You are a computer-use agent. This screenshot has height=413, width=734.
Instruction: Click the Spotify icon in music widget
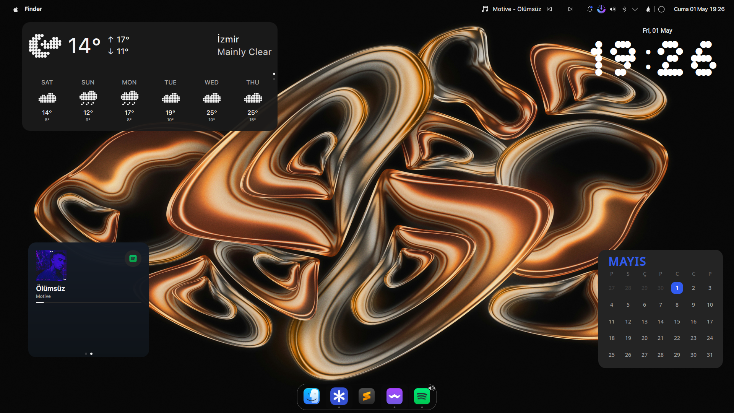pyautogui.click(x=133, y=259)
